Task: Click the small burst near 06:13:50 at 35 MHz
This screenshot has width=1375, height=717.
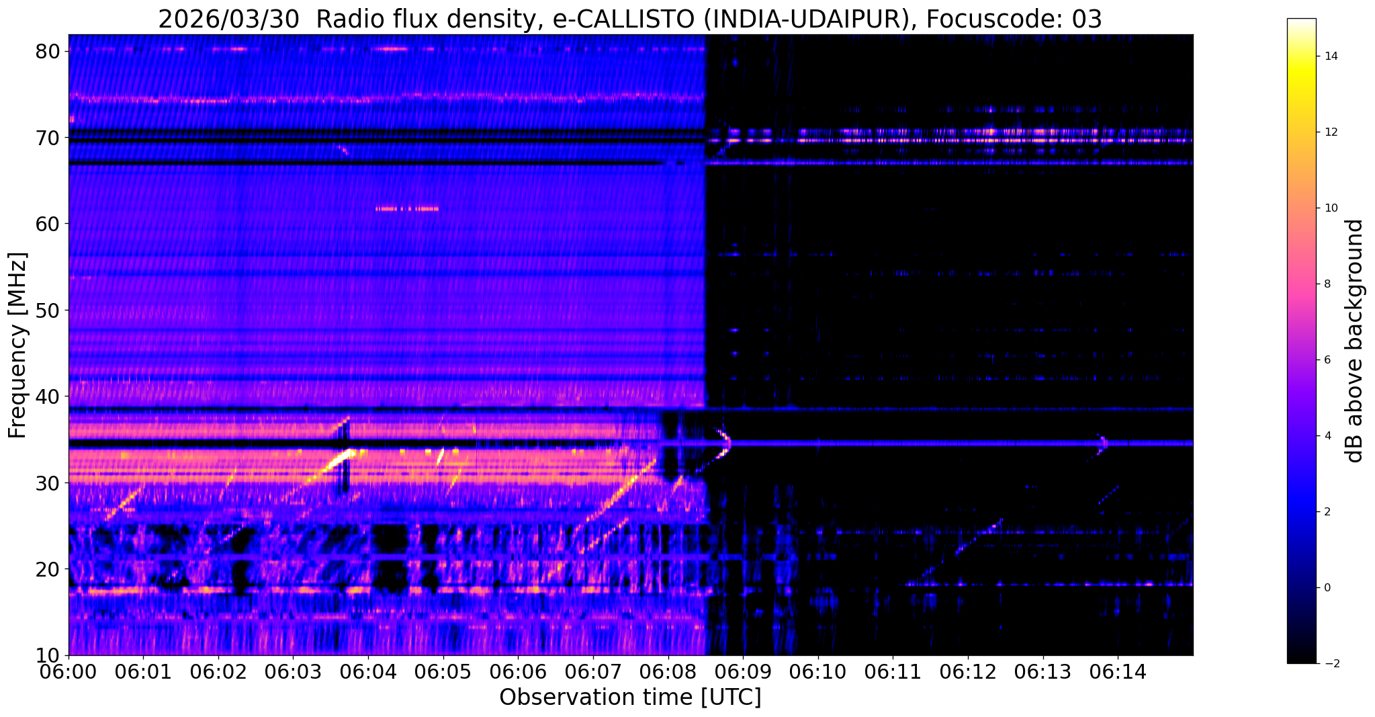Action: (1102, 444)
